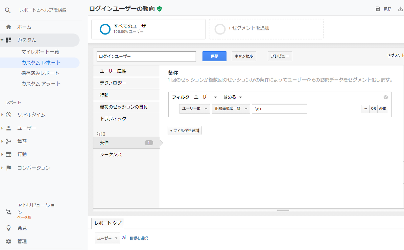Viewport: 404px width, 250px height.
Task: Open the ユーザーID dimension dropdown
Action: pyautogui.click(x=194, y=109)
